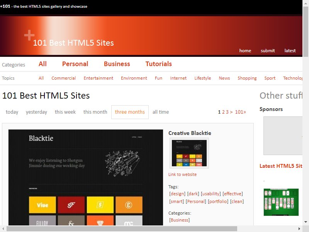The width and height of the screenshot is (309, 232).
Task: Click the [design] tag
Action: tap(177, 194)
